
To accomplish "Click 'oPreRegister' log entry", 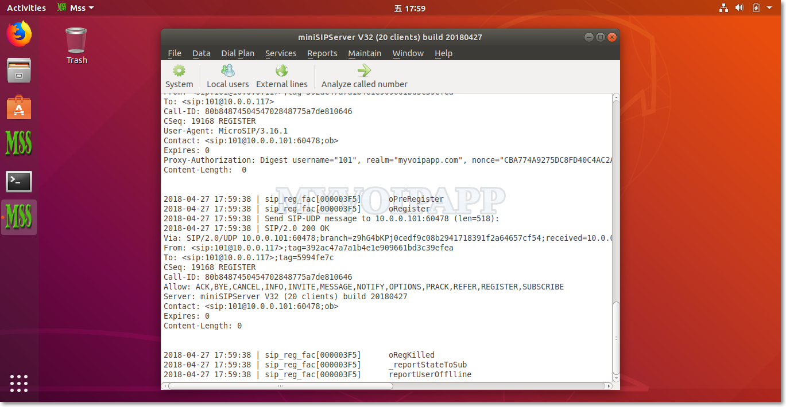I will [x=416, y=199].
